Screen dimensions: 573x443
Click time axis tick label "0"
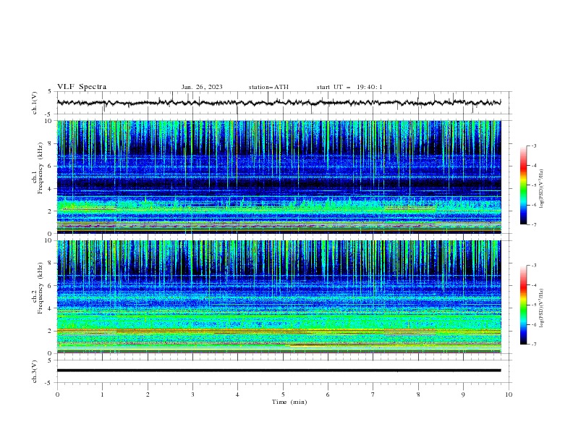(57, 395)
